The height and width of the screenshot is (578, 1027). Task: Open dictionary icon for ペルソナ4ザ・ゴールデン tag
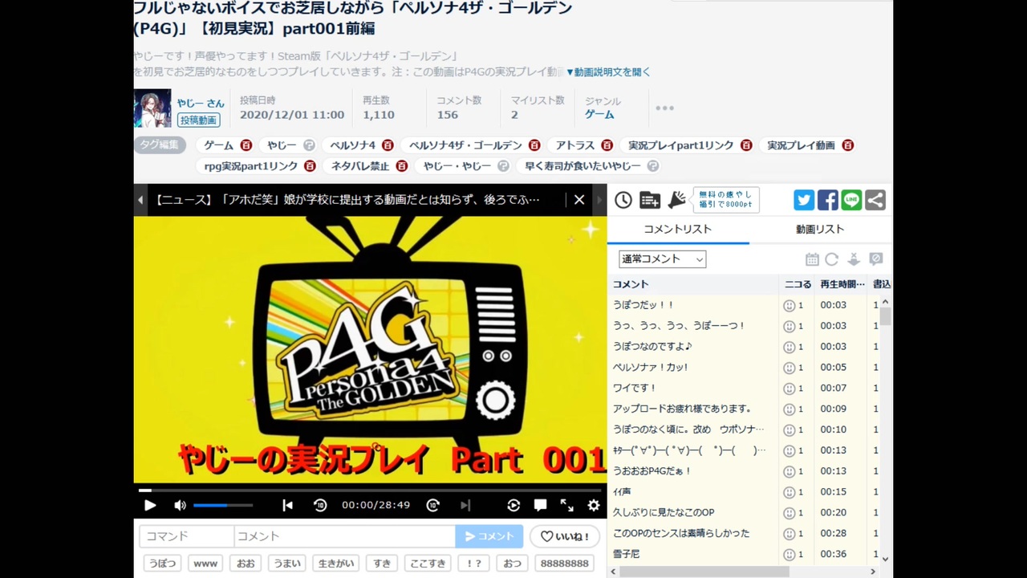[534, 145]
